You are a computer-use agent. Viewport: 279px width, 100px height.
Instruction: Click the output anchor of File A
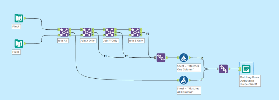click(x=25, y=18)
